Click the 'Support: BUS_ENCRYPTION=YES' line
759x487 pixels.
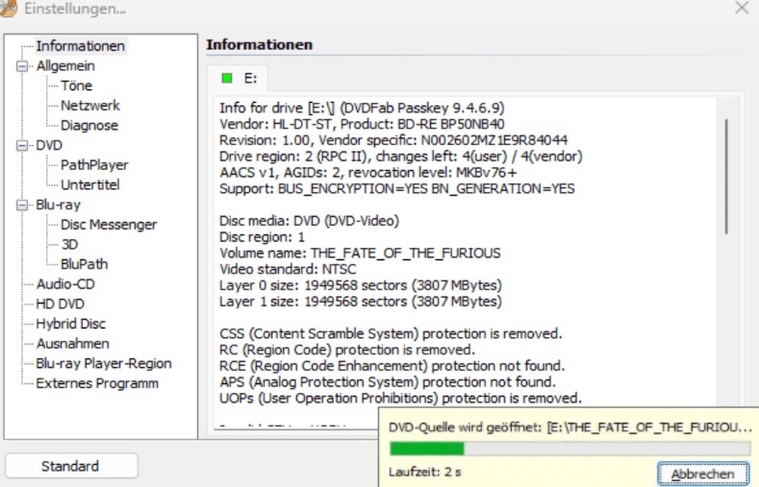397,189
